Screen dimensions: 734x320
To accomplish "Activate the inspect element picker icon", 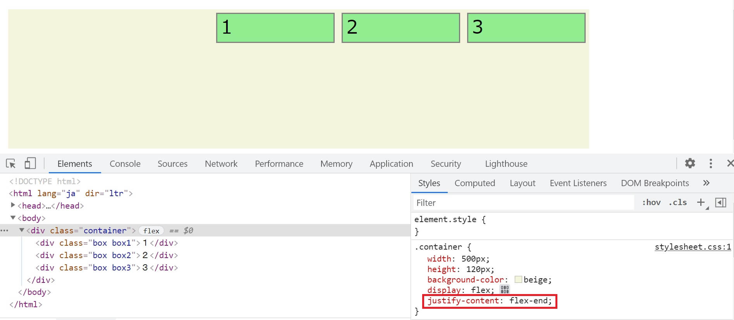I will pyautogui.click(x=11, y=164).
